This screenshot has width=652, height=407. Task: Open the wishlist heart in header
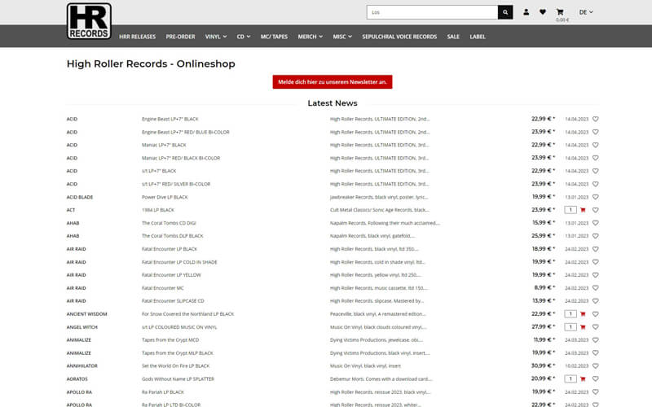coord(543,12)
